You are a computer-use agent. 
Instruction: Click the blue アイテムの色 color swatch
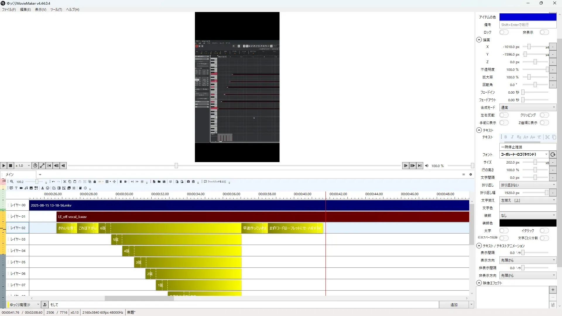[527, 17]
